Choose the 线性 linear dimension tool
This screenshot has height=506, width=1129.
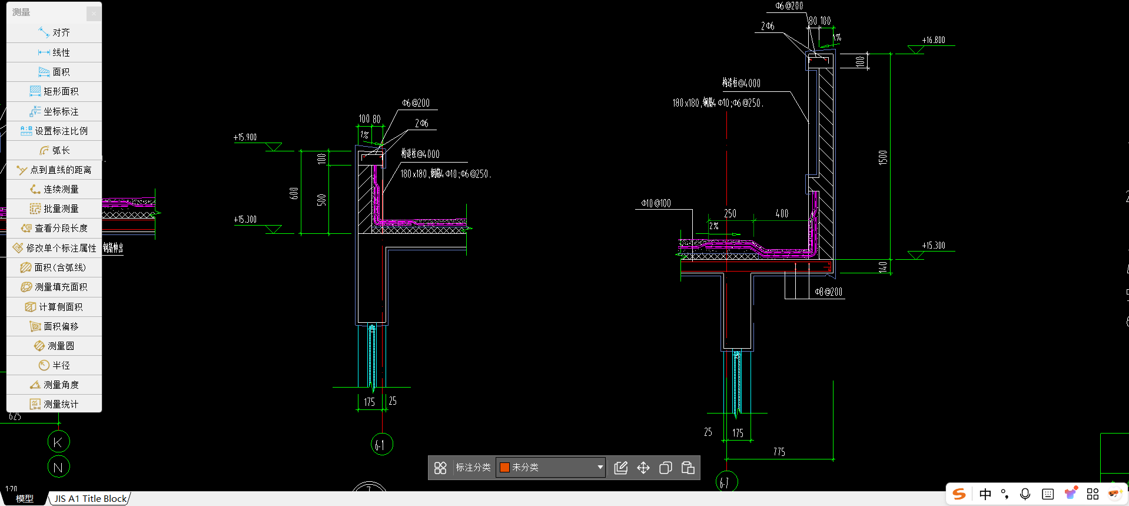pyautogui.click(x=54, y=52)
